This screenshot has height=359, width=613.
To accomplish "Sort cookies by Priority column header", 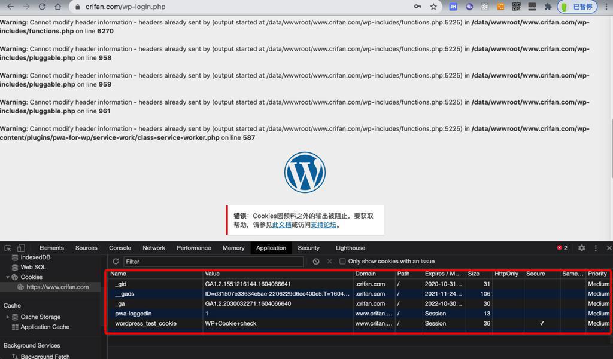I will tap(597, 274).
